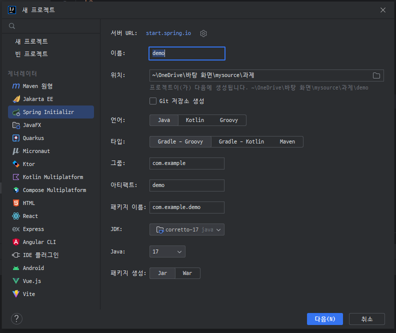Click the Android robot icon

(16, 268)
